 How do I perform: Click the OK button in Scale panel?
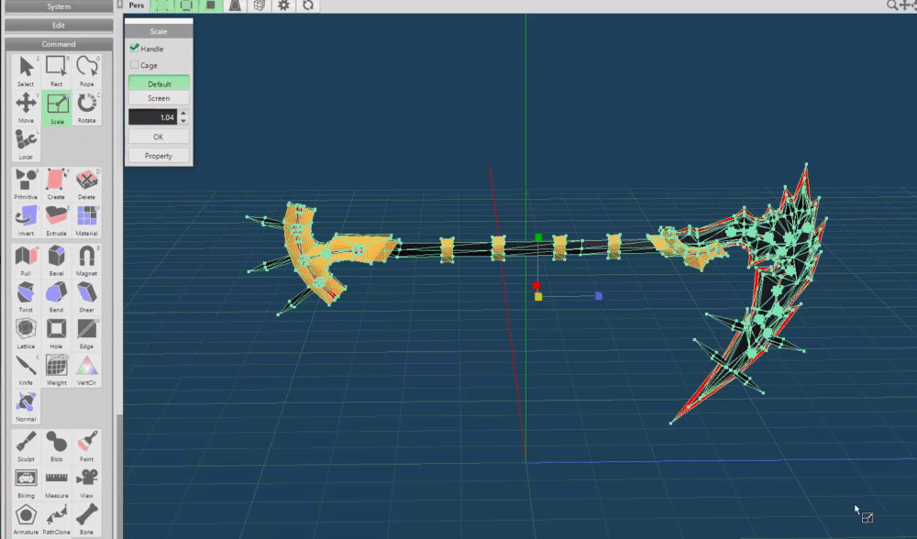coord(159,137)
